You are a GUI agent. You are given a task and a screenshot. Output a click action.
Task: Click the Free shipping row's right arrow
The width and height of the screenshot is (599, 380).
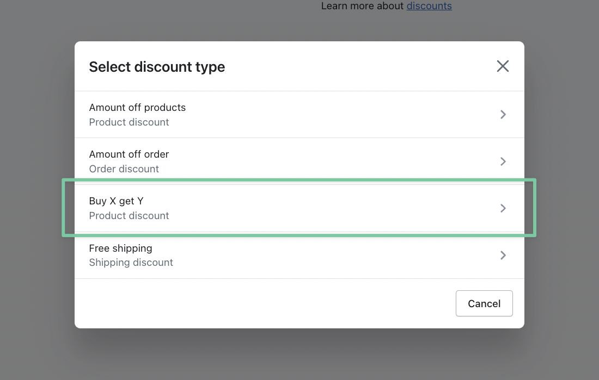tap(503, 256)
